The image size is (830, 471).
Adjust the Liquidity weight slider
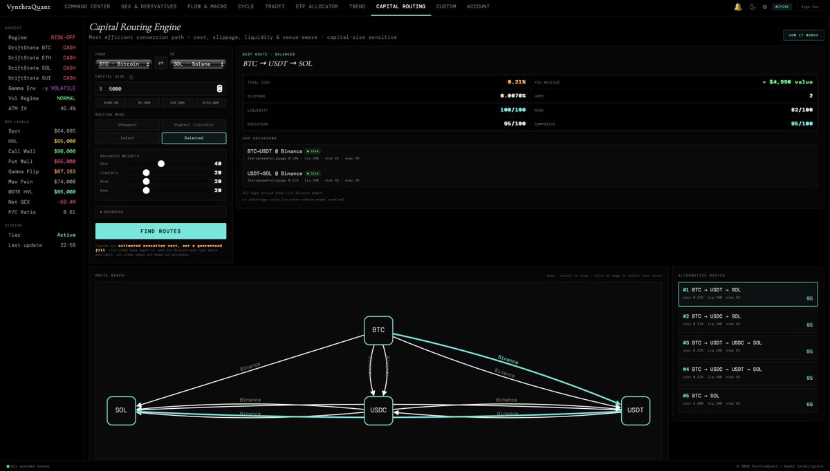(x=146, y=173)
